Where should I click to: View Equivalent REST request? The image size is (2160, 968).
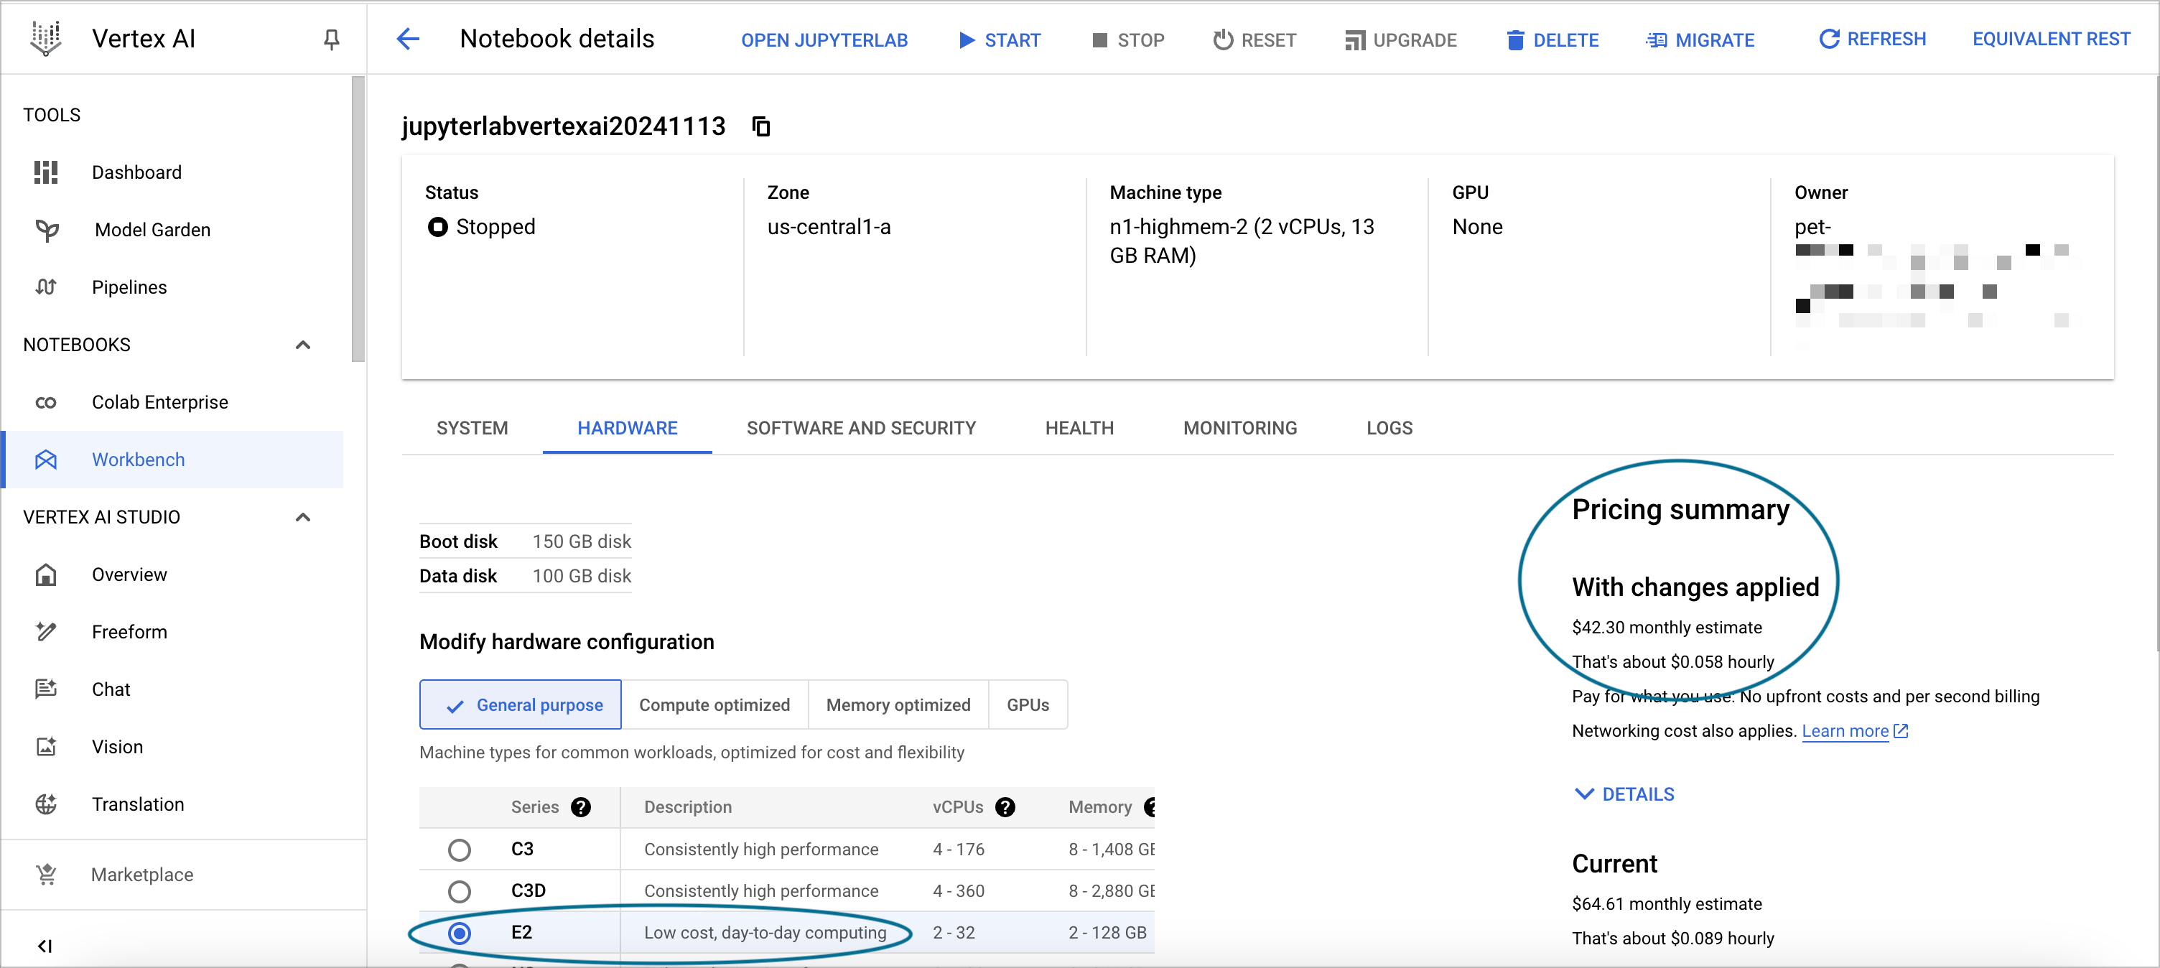[x=2051, y=39]
